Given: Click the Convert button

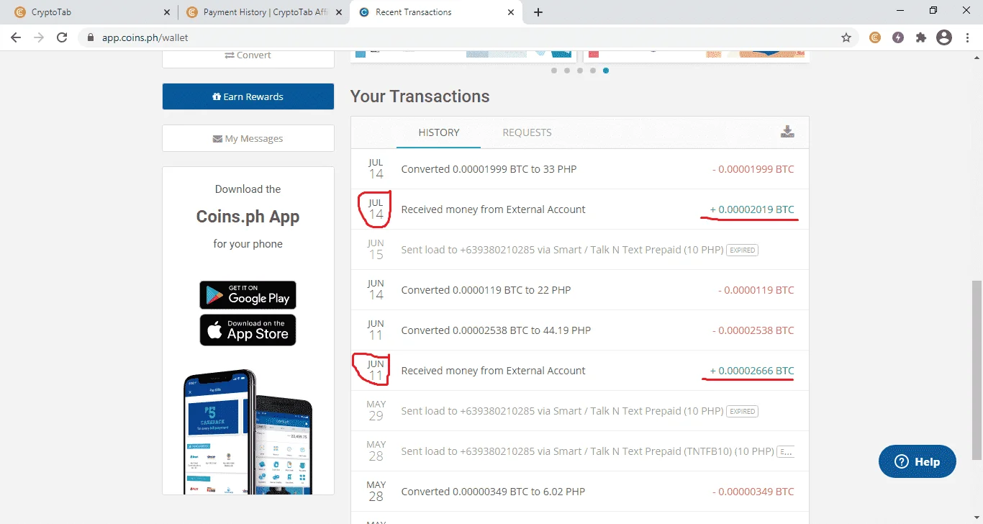Looking at the screenshot, I should point(248,55).
